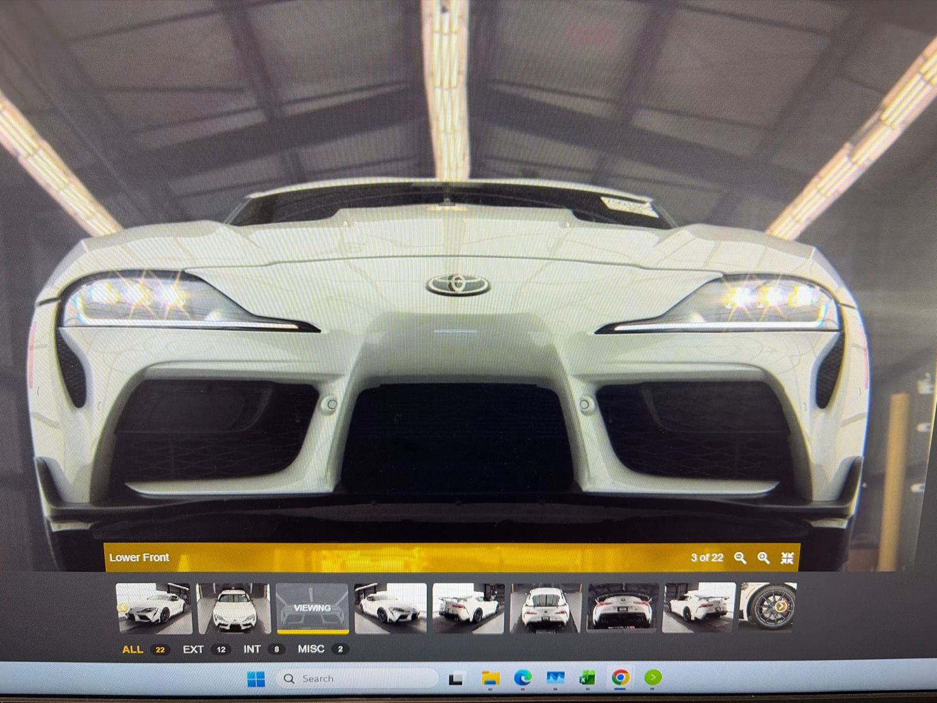Image resolution: width=937 pixels, height=703 pixels.
Task: Click the taskbar Search box
Action: [x=357, y=679]
